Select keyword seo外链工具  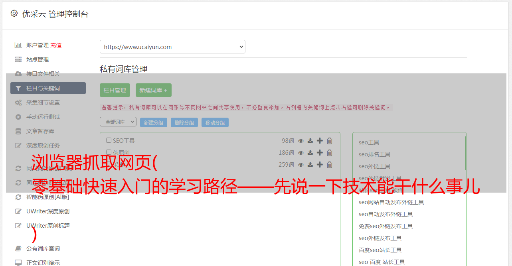375,166
